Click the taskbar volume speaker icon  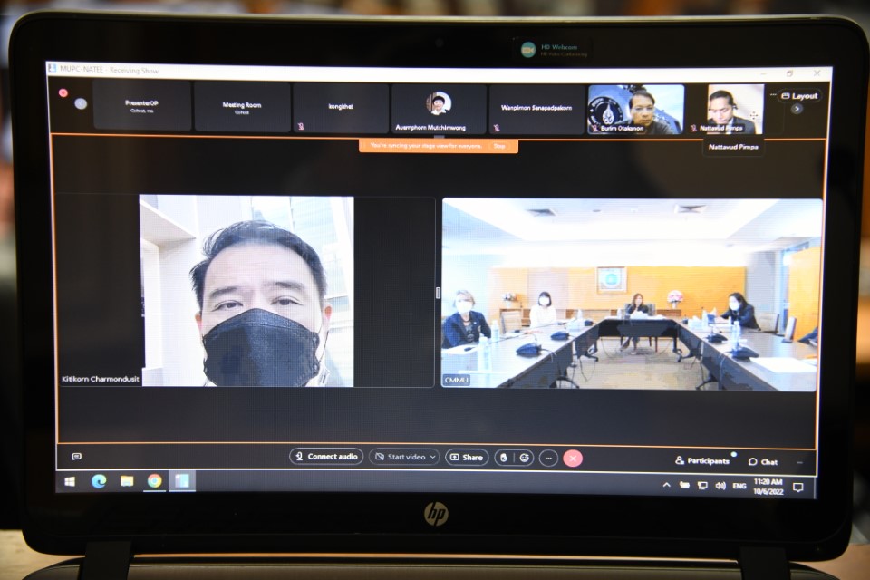720,486
